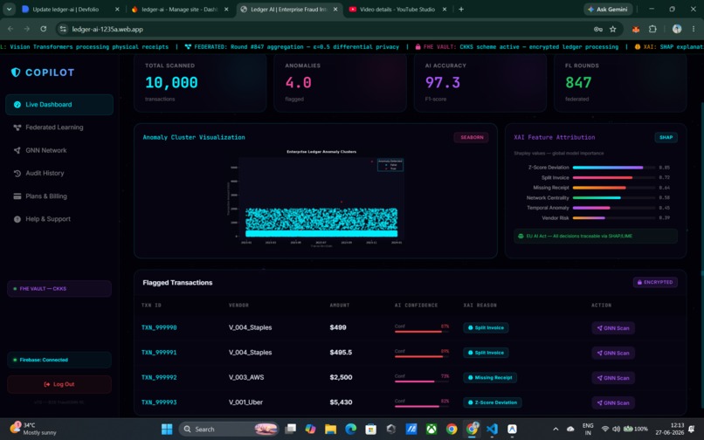Click the Z-Score Deviation reason tag
704x440 pixels.
[x=493, y=402]
